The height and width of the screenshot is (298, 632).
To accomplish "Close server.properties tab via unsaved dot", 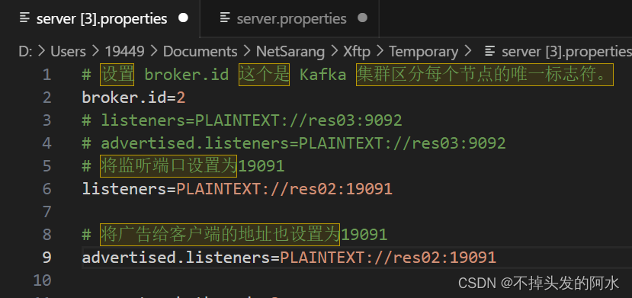I will (363, 18).
